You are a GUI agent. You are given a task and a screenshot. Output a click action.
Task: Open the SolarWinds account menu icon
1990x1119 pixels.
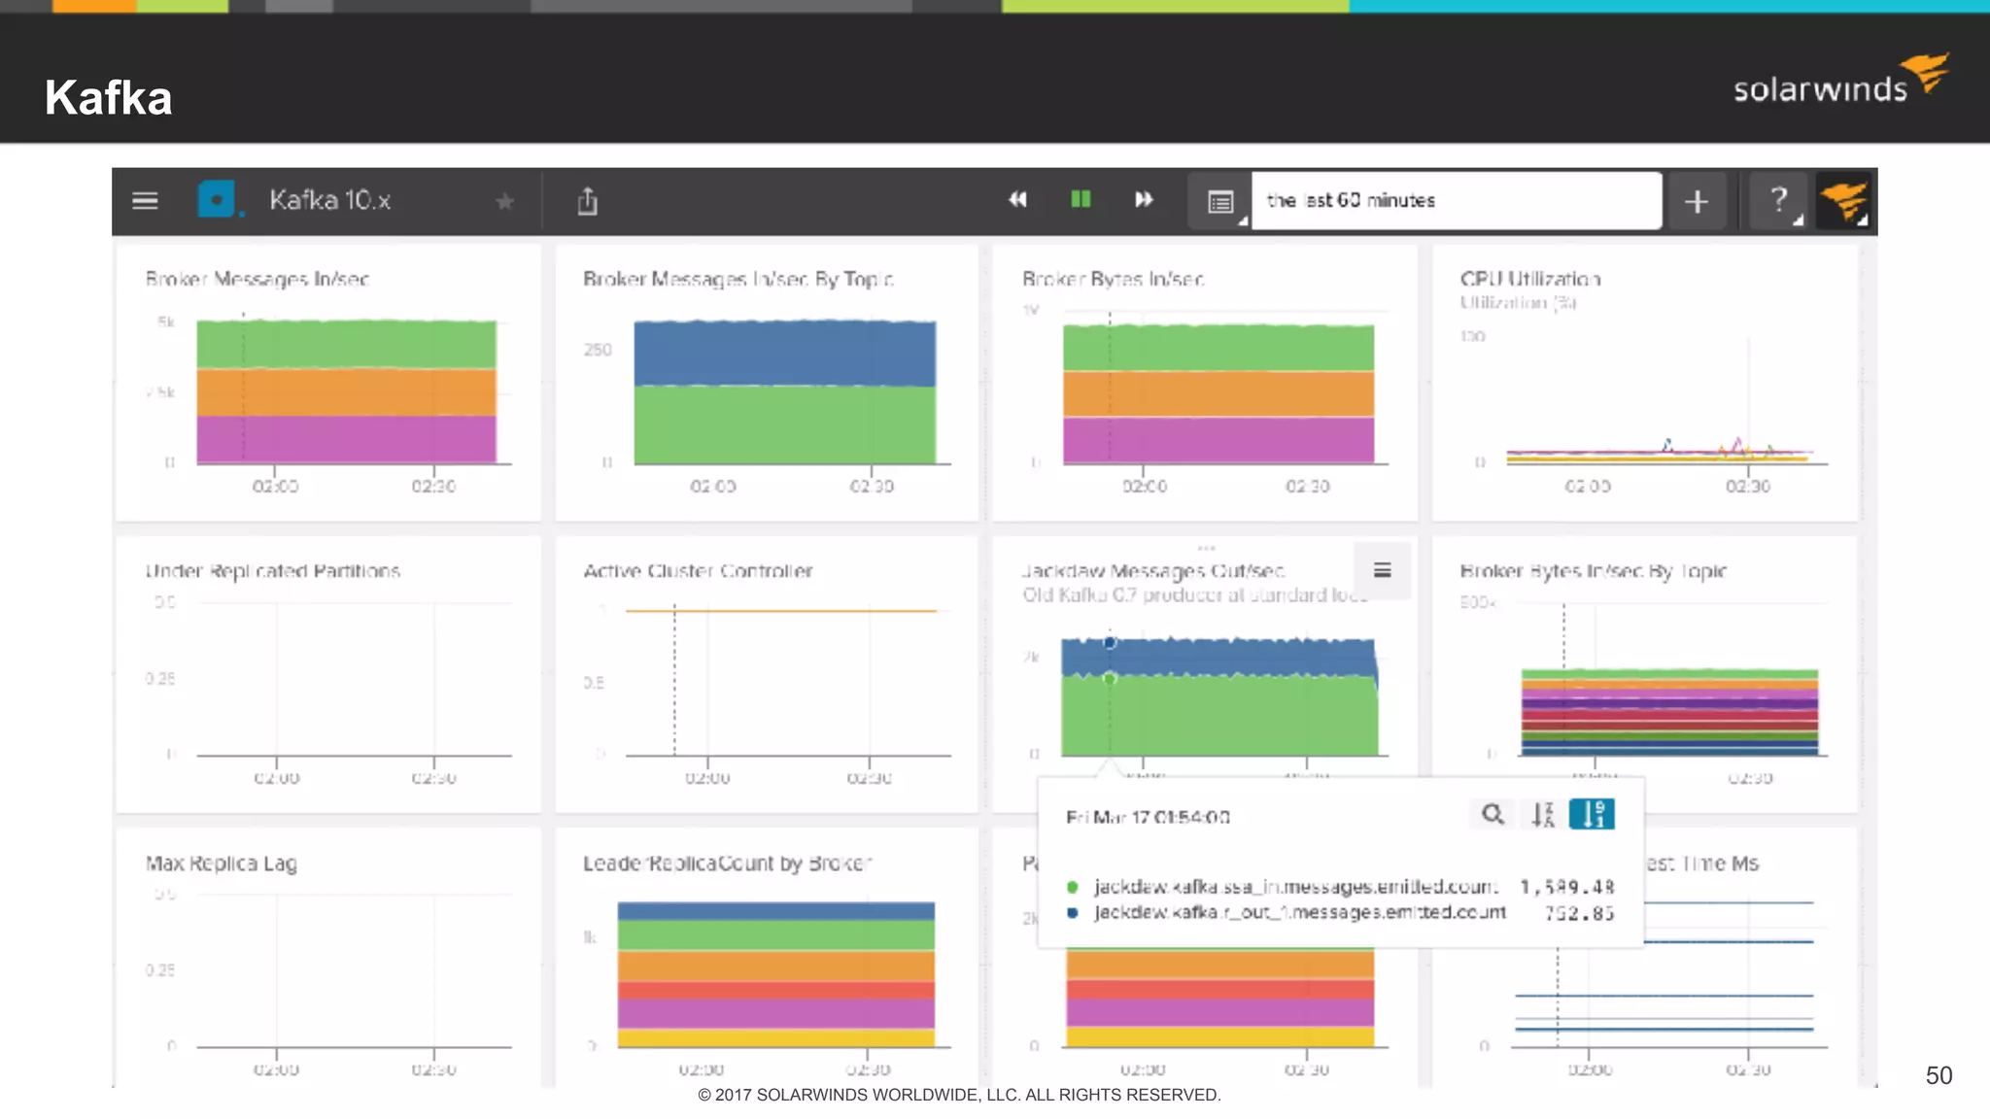pos(1843,201)
